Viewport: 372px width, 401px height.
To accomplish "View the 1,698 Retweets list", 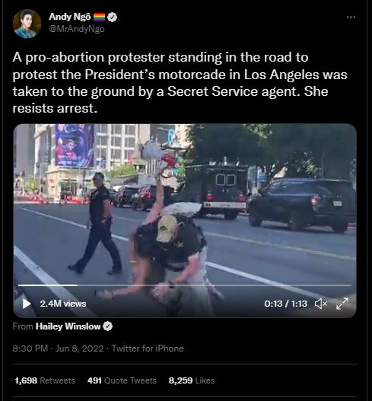I will pyautogui.click(x=45, y=380).
